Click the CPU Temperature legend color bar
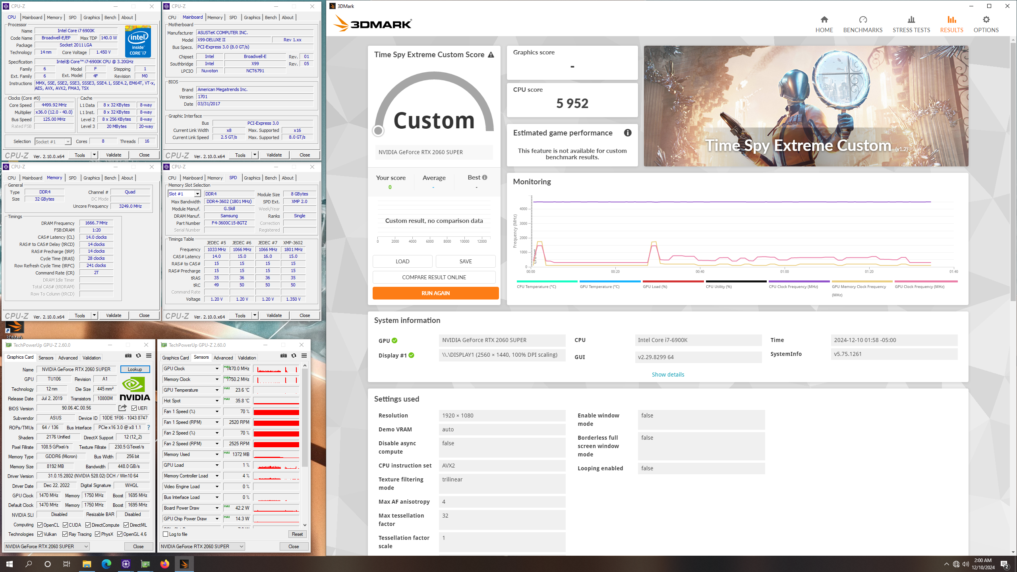Screen dimensions: 1017x572 (547, 282)
